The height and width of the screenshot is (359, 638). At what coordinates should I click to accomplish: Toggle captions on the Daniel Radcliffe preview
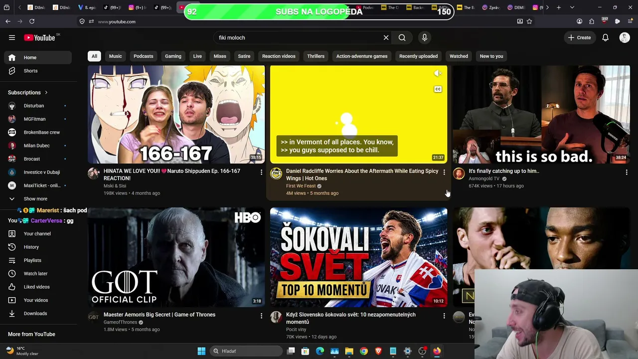click(x=438, y=89)
